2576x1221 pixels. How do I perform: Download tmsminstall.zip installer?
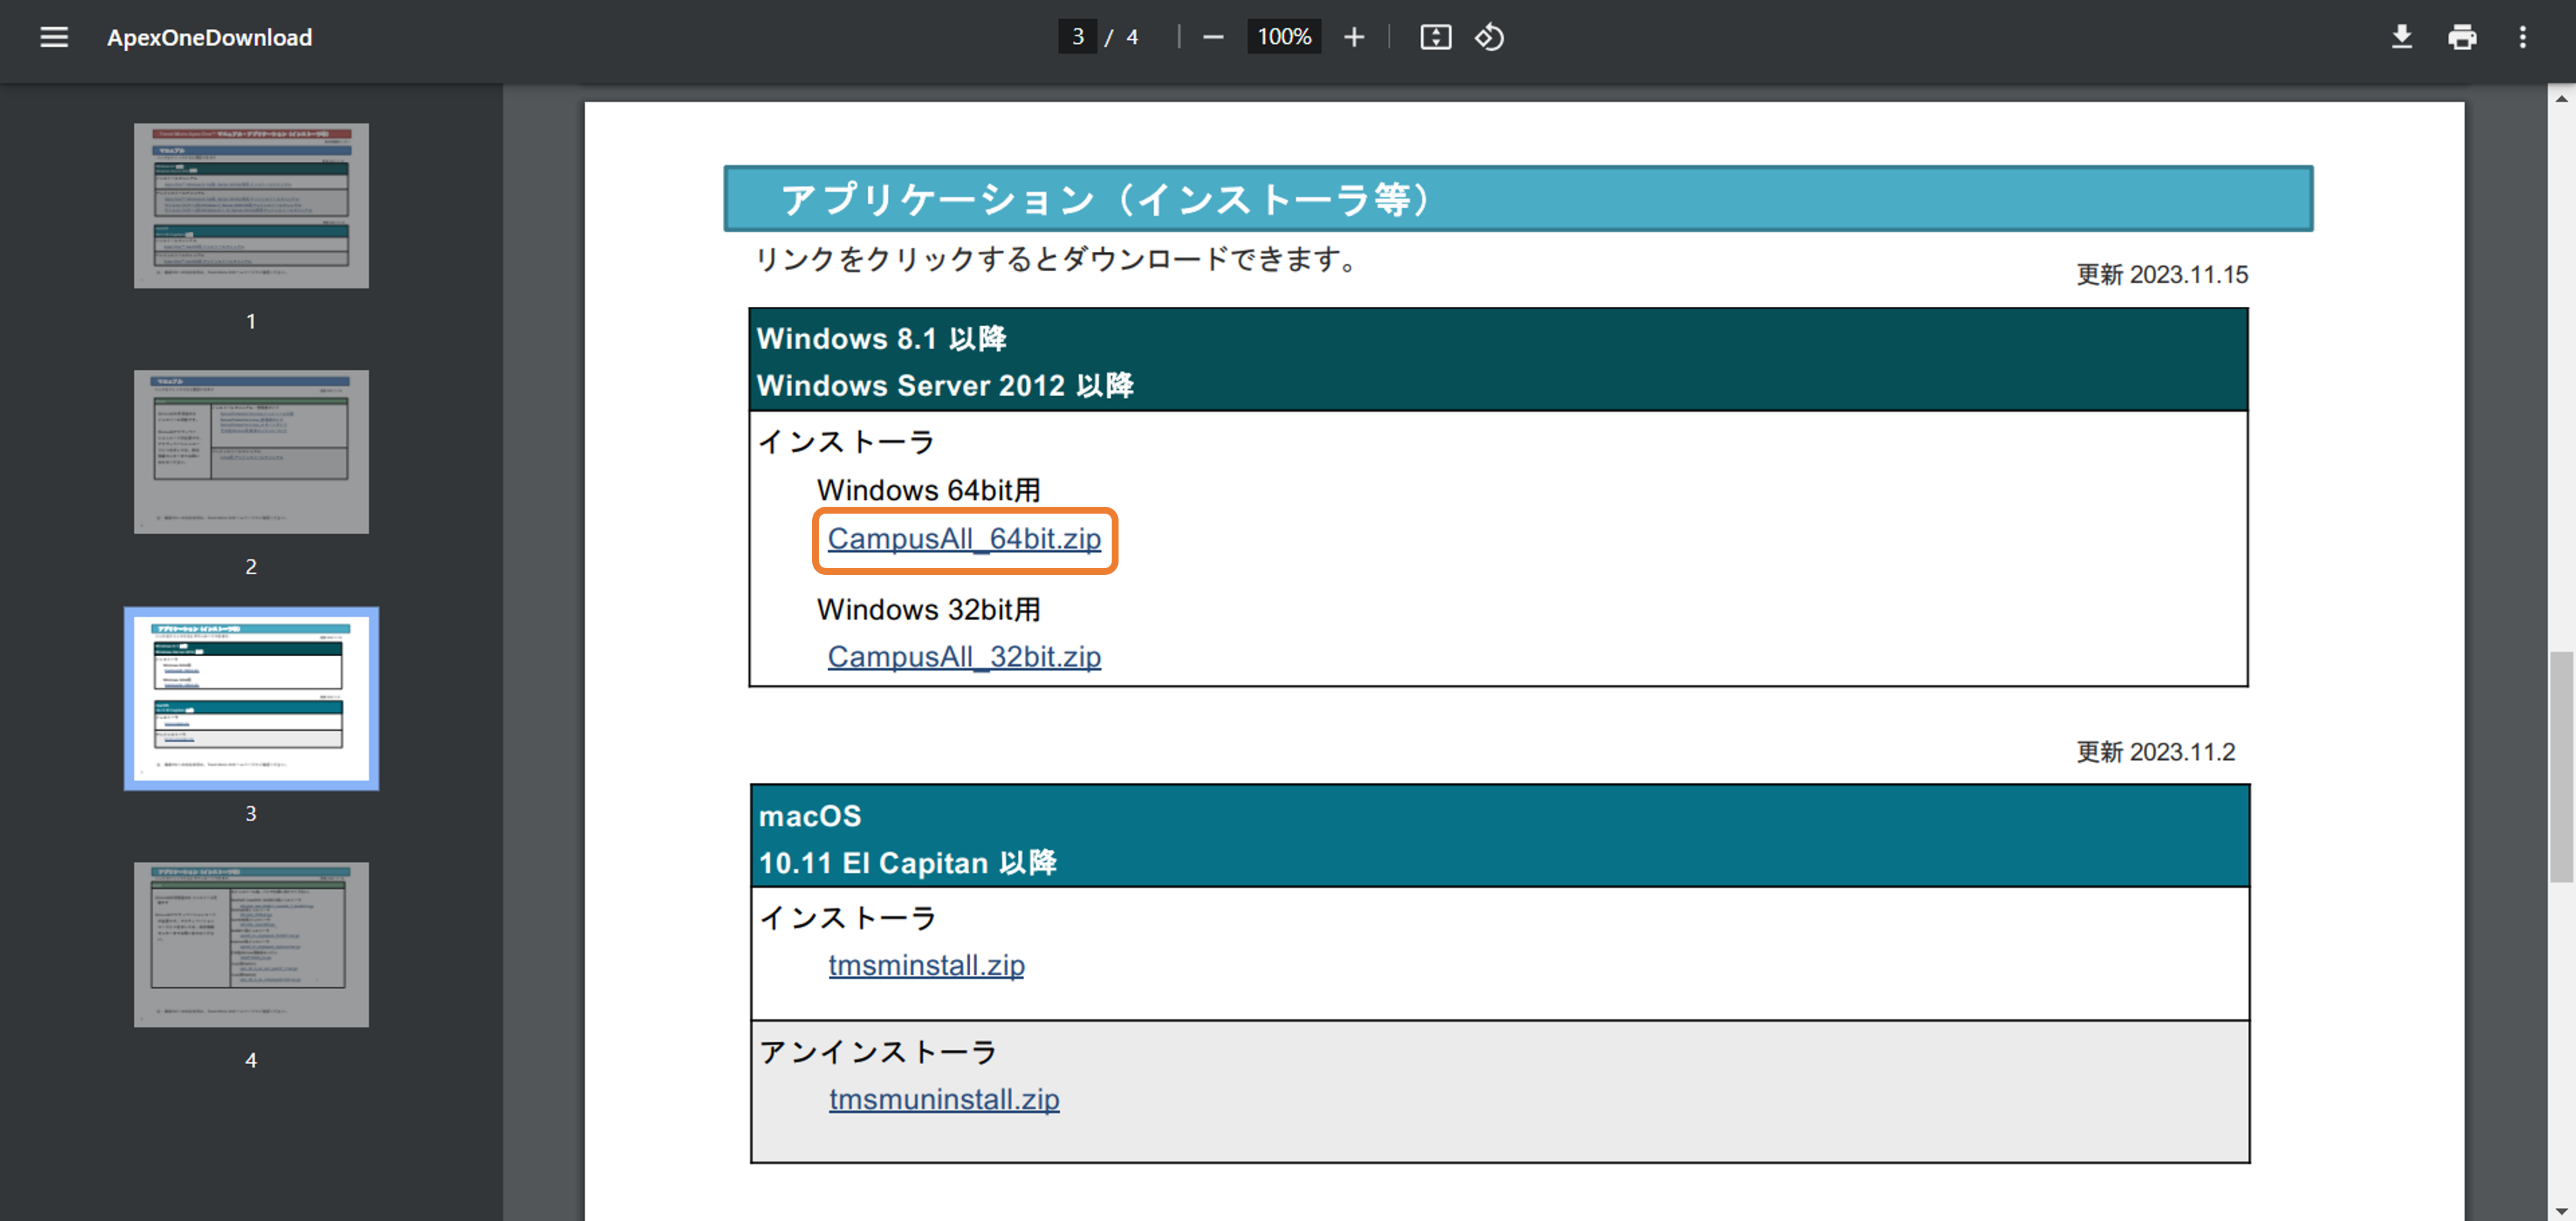coord(926,965)
